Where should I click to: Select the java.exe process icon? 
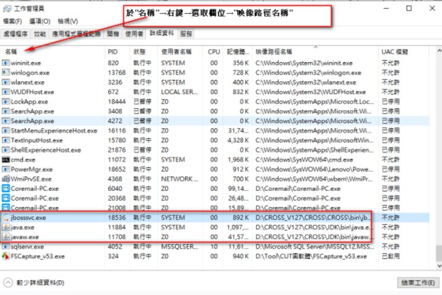point(6,227)
